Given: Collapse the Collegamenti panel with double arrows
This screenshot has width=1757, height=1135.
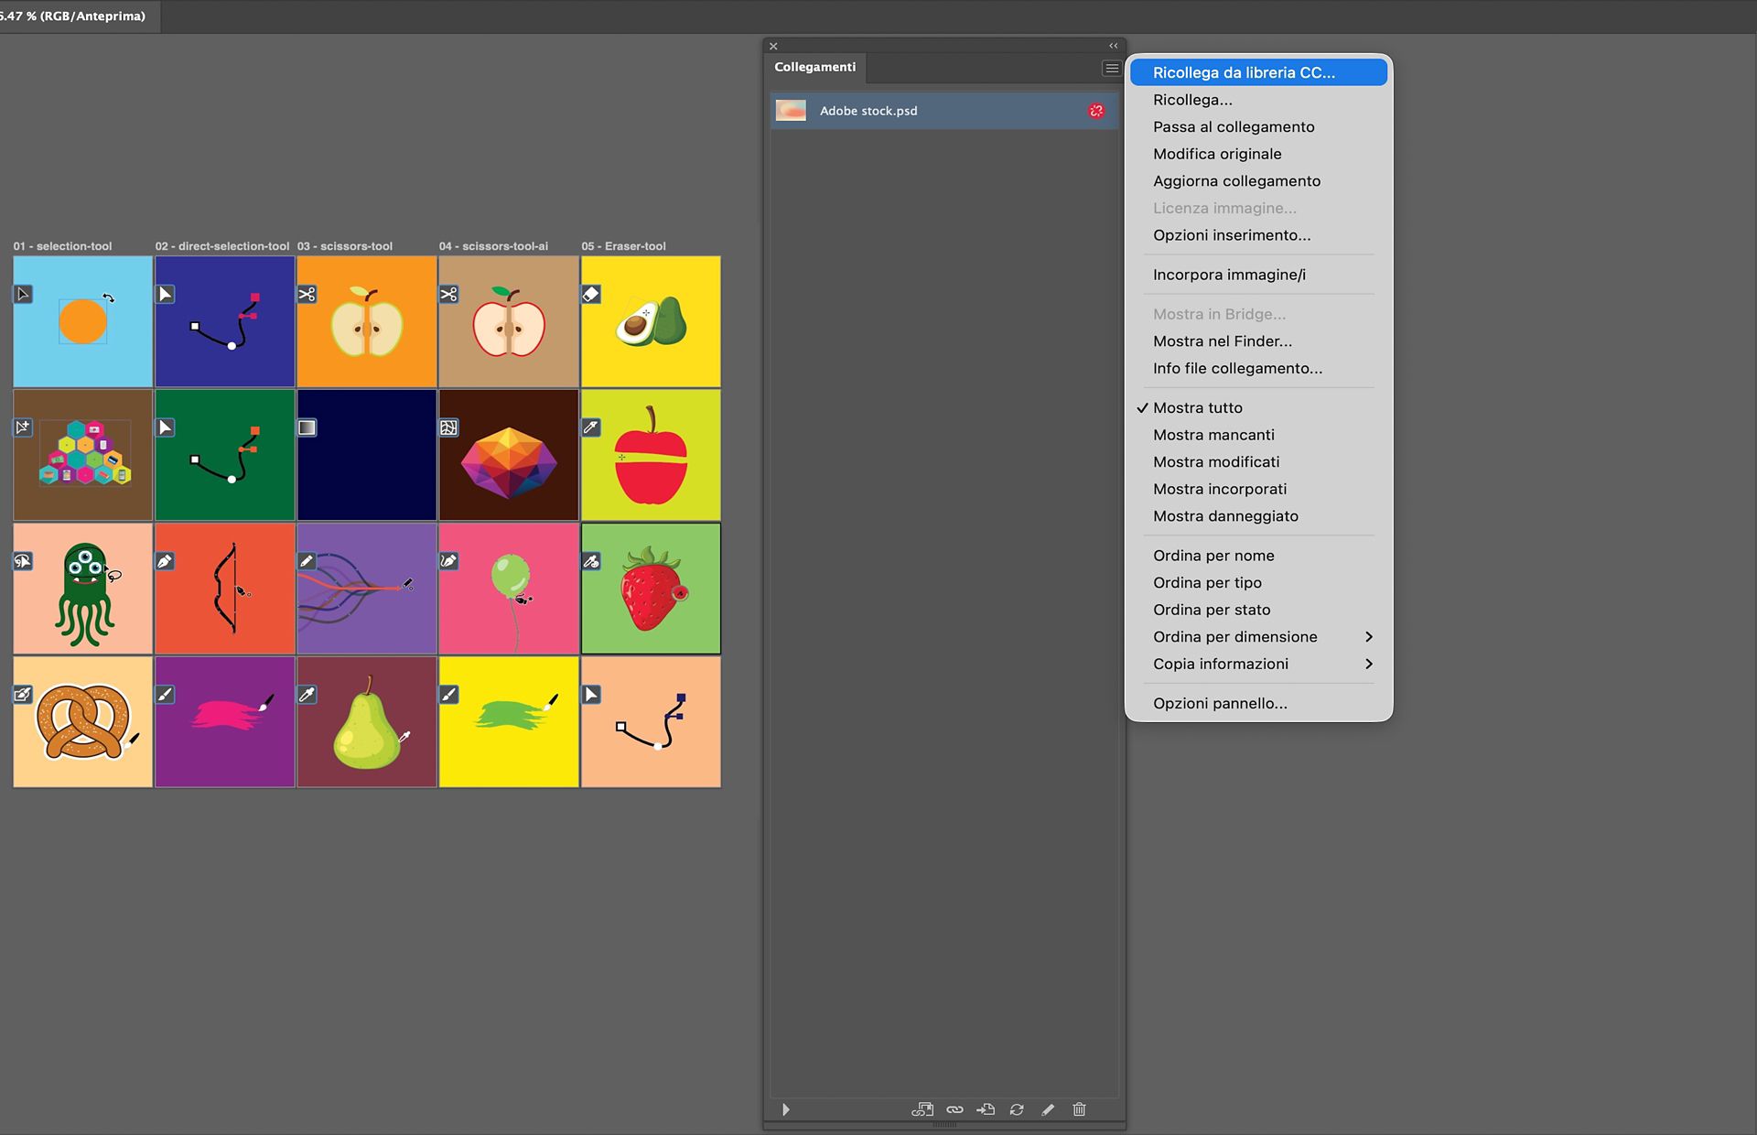Looking at the screenshot, I should point(1114,46).
